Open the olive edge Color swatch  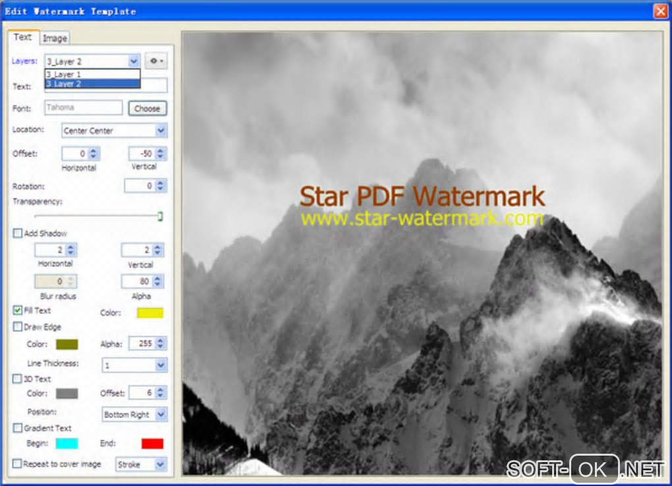[x=67, y=344]
